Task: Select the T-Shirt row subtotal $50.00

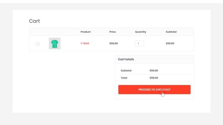Action: click(x=170, y=43)
